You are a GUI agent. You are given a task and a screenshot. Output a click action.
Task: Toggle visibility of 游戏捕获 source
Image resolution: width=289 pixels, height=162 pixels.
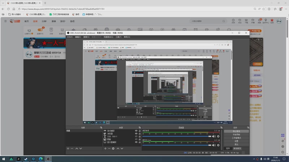point(136,131)
